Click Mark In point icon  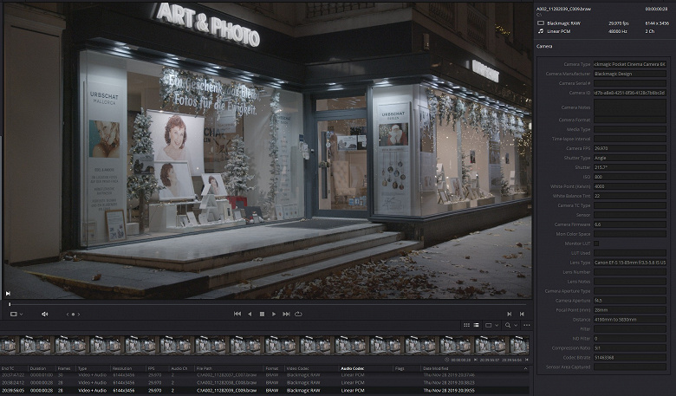508,314
